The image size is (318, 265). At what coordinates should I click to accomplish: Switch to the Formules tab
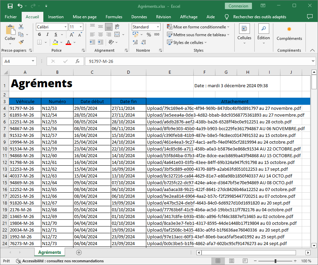pyautogui.click(x=114, y=17)
